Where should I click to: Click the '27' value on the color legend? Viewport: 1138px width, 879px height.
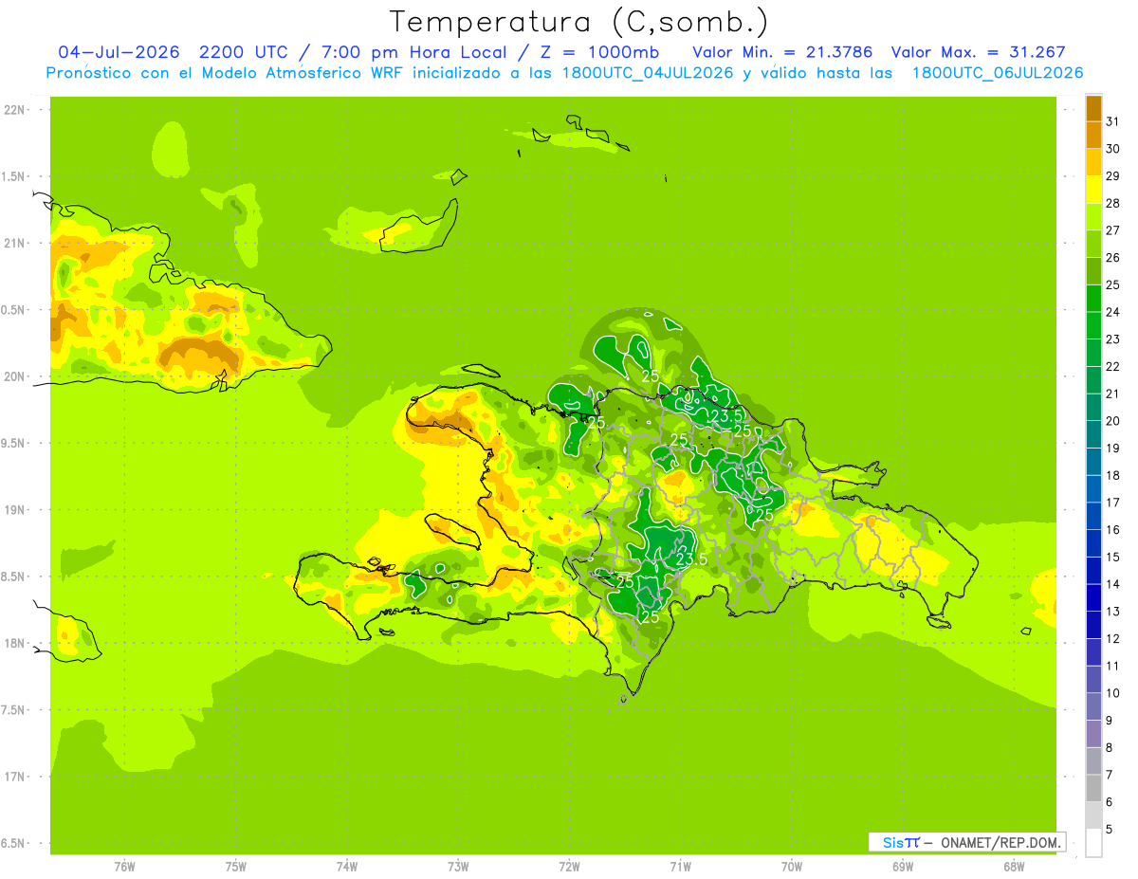coord(1113,229)
